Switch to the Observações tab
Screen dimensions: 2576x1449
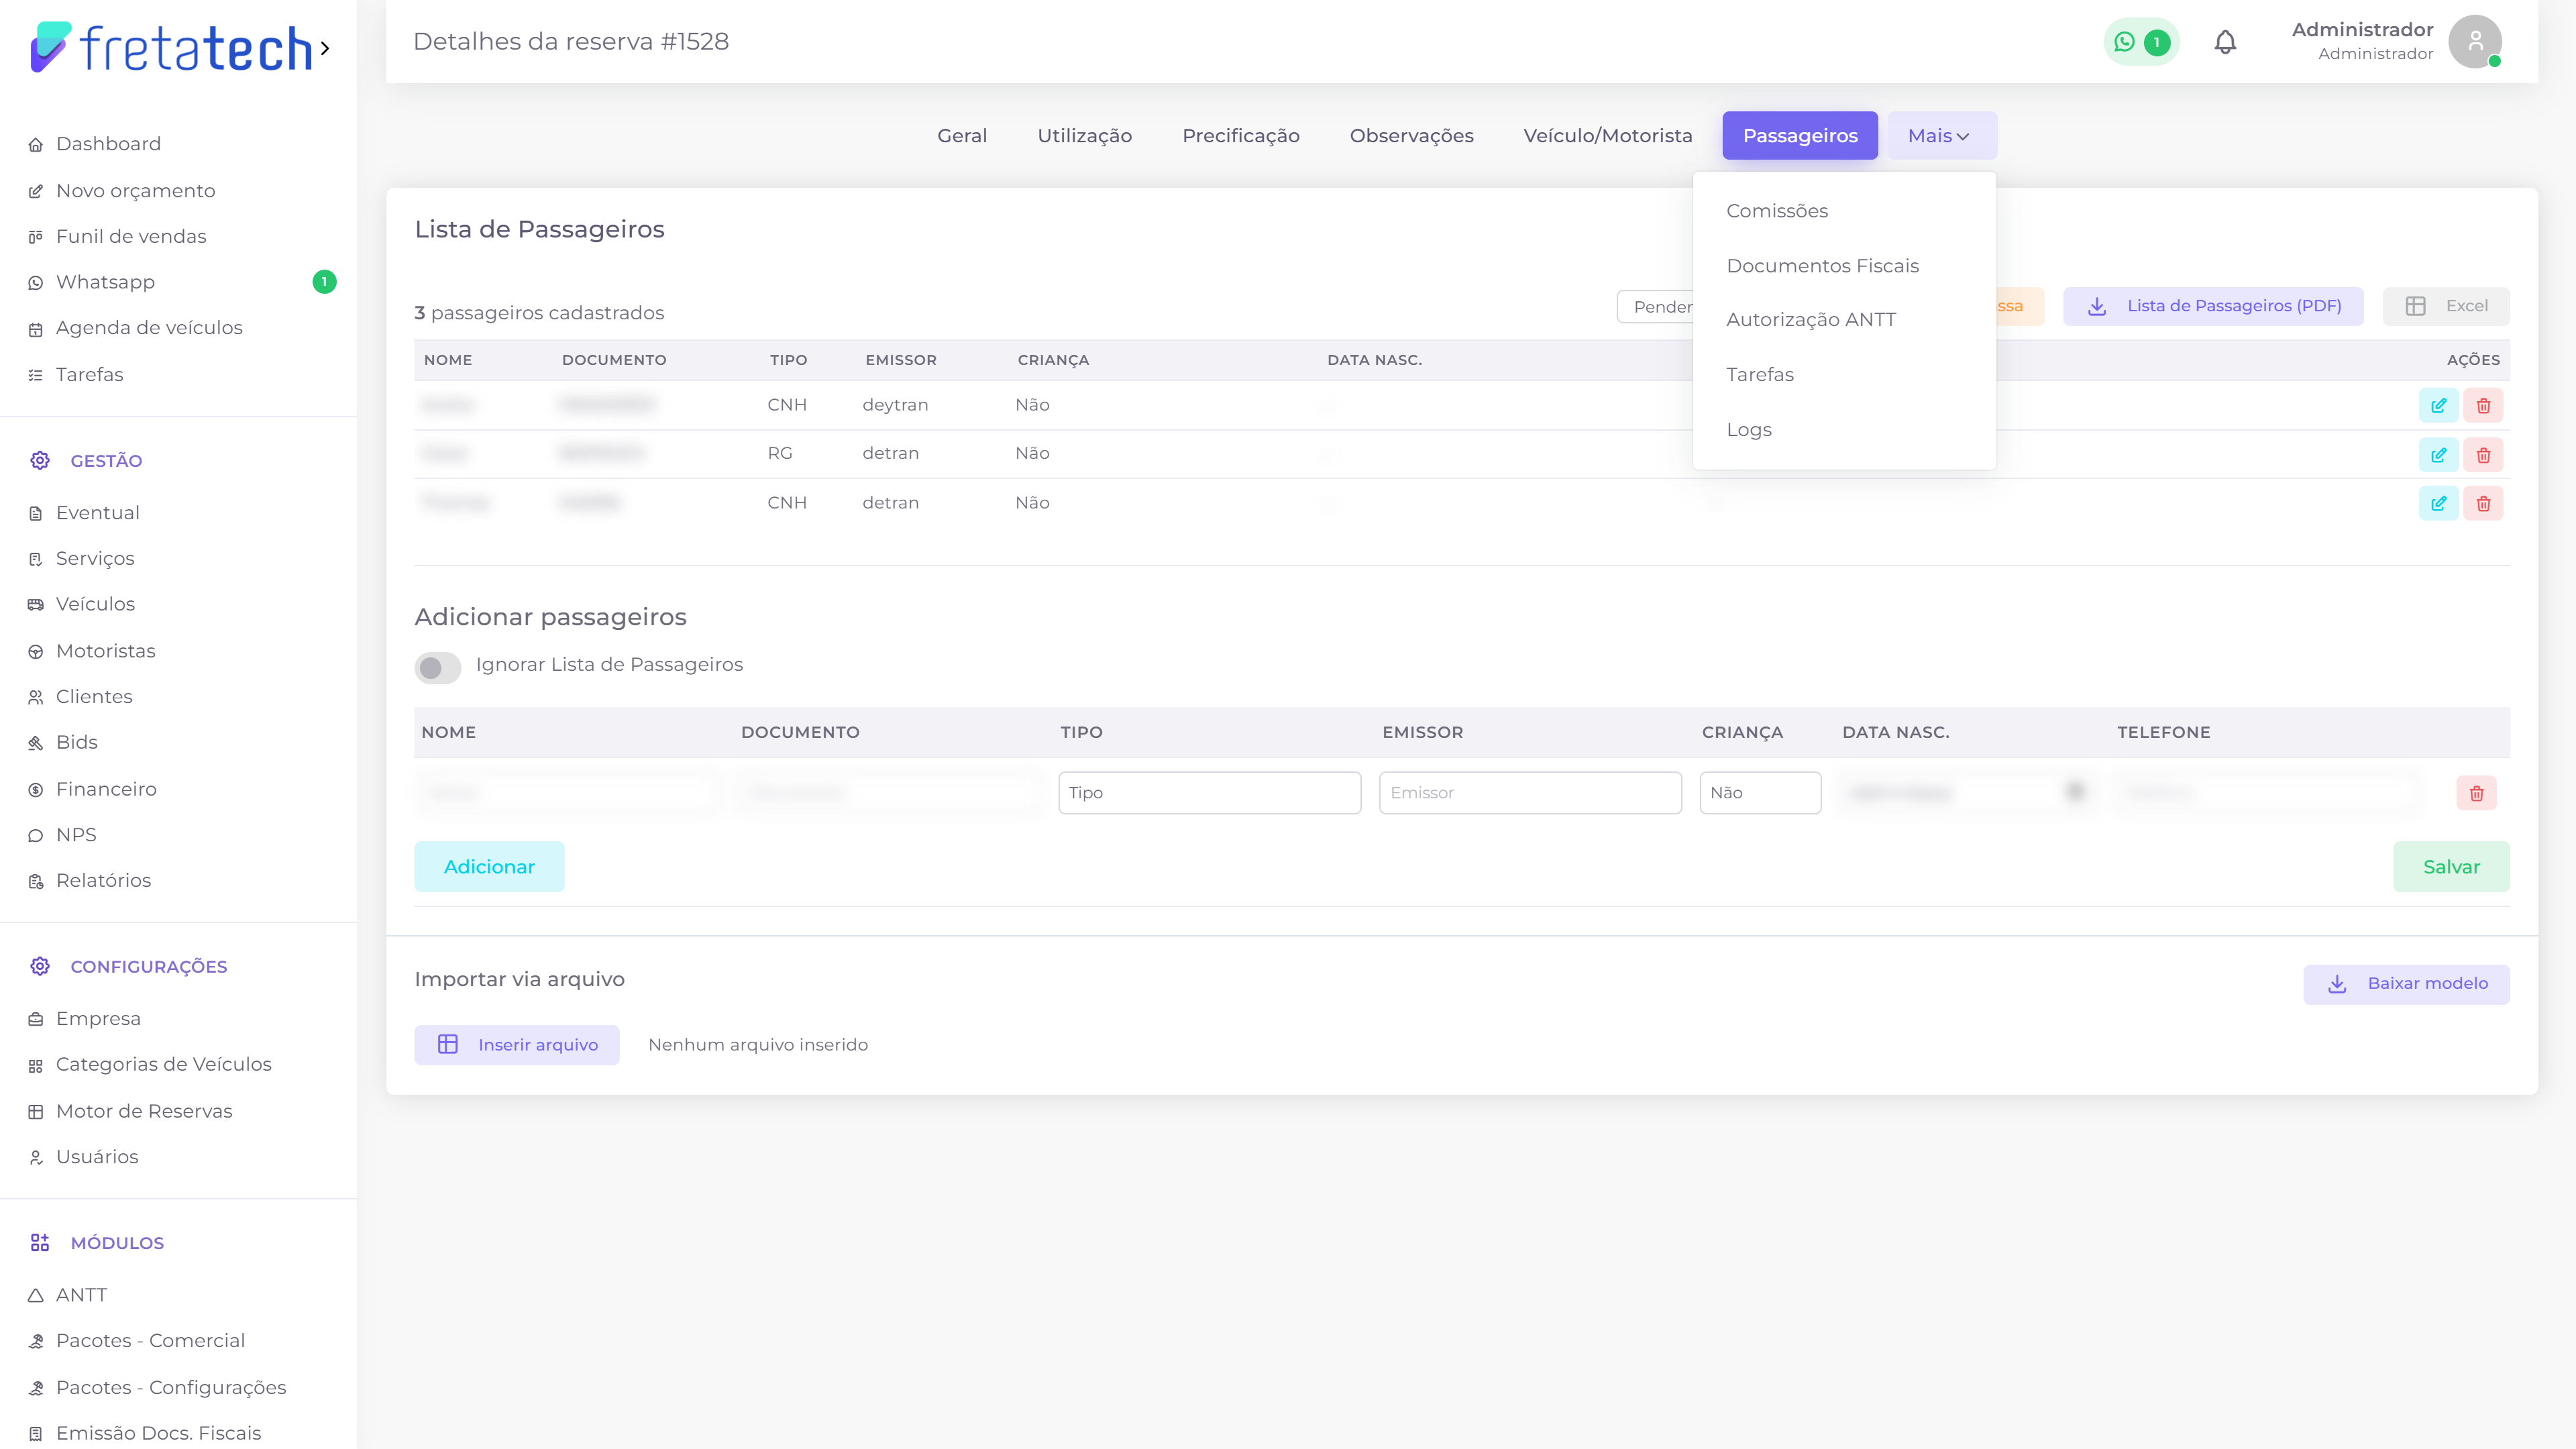tap(1411, 135)
